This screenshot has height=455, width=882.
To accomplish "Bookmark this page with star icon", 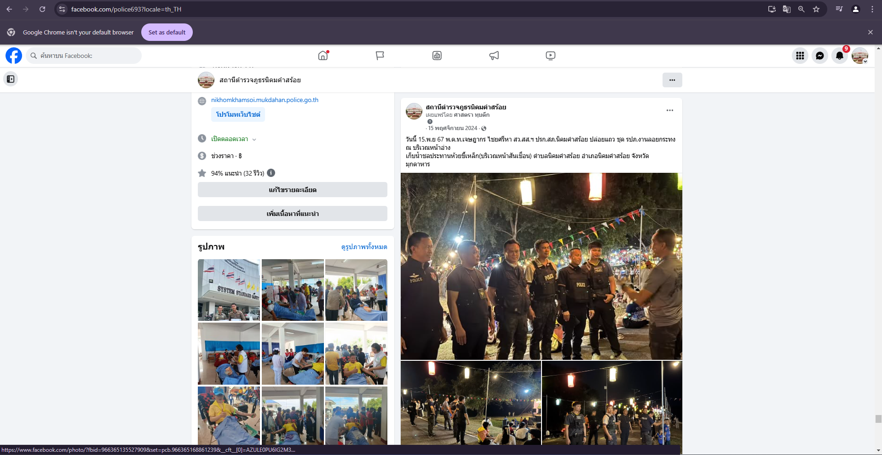I will (816, 9).
